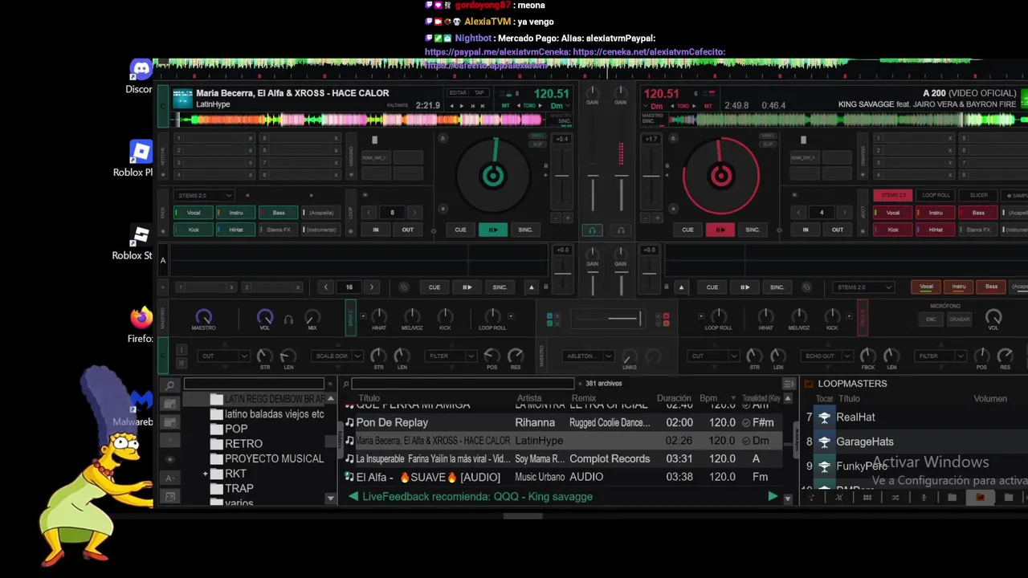This screenshot has width=1028, height=578.
Task: Toggle the right deck Kick stem pad
Action: tap(893, 230)
